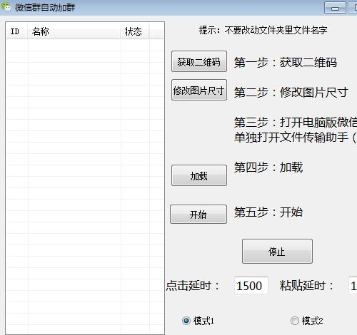Click the 状态 column header
357x335 pixels.
click(135, 31)
